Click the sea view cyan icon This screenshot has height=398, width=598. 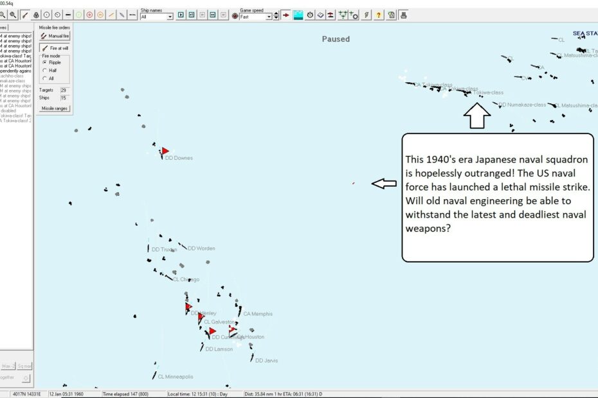click(298, 15)
